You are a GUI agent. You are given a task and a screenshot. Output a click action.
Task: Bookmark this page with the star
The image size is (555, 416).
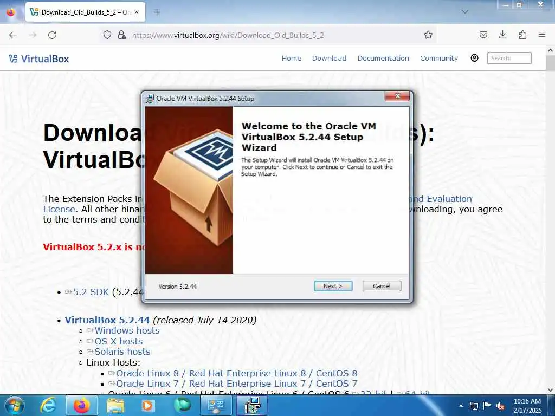(428, 35)
